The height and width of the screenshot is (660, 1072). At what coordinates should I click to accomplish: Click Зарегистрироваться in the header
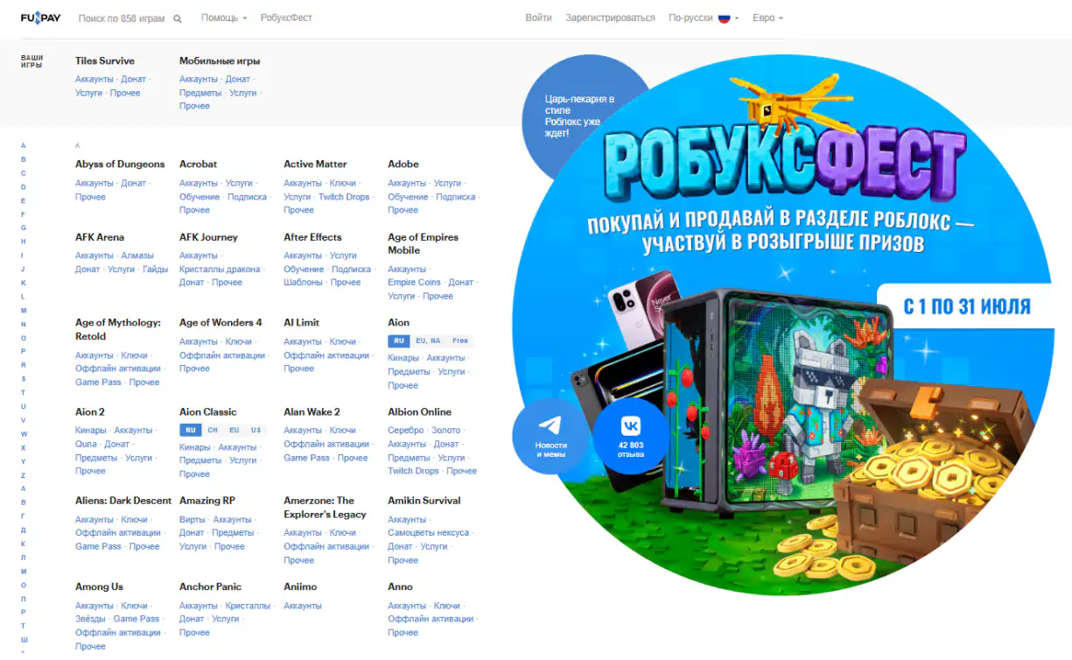pos(610,18)
